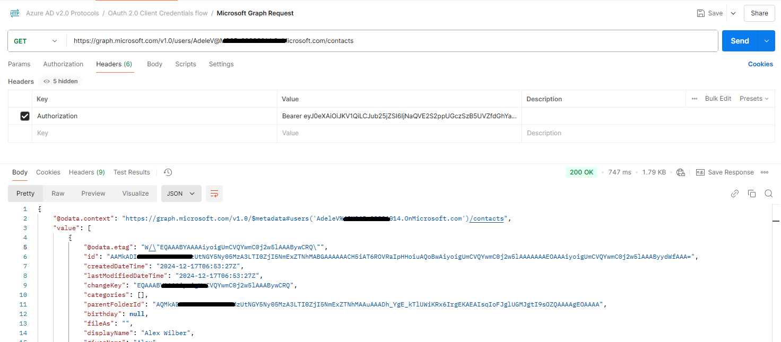Screen dimensions: 781x342
Task: Switch to Raw view
Action: pos(58,194)
